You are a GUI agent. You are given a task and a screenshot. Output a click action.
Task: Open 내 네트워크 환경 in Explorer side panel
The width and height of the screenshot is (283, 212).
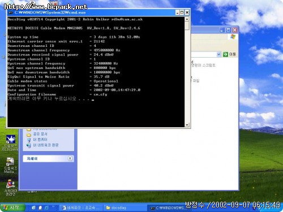point(46,145)
